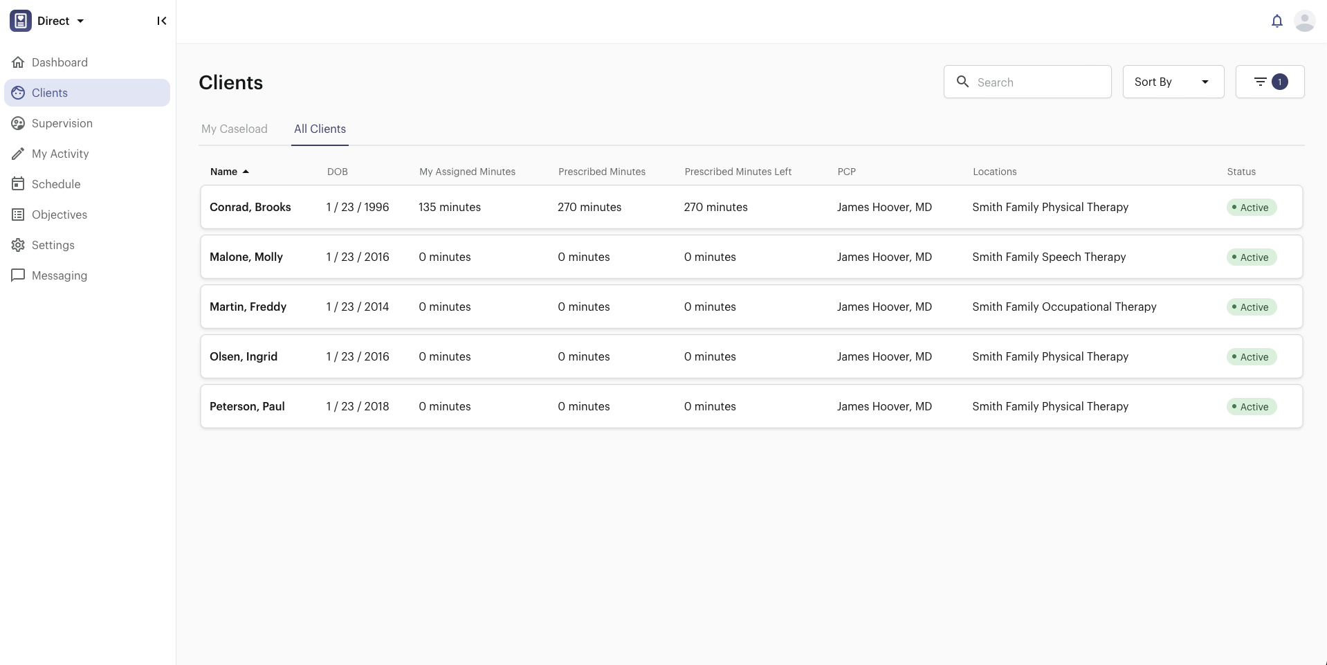This screenshot has height=665, width=1327.
Task: Click the Messaging chat bubble icon
Action: 18,275
